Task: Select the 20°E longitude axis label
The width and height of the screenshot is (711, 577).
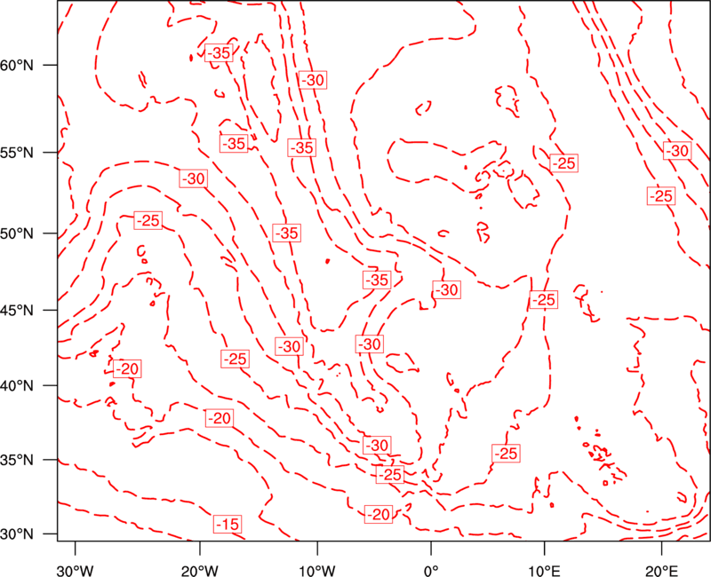Action: (x=661, y=570)
